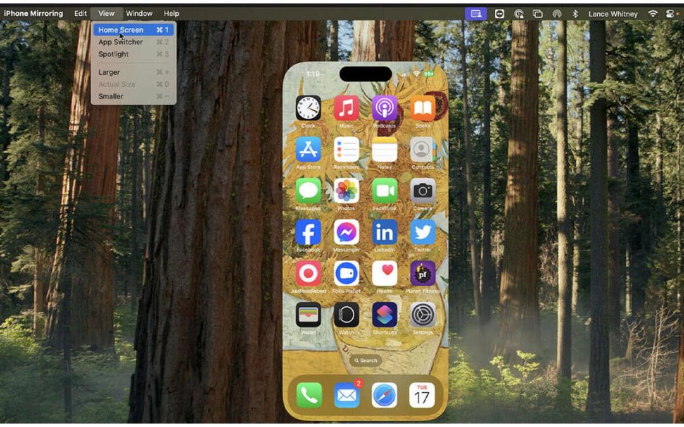
Task: Open the JustPressRecord app
Action: pos(308,273)
